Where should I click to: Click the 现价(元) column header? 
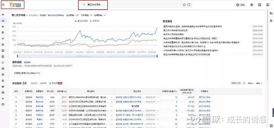pyautogui.click(x=51, y=91)
